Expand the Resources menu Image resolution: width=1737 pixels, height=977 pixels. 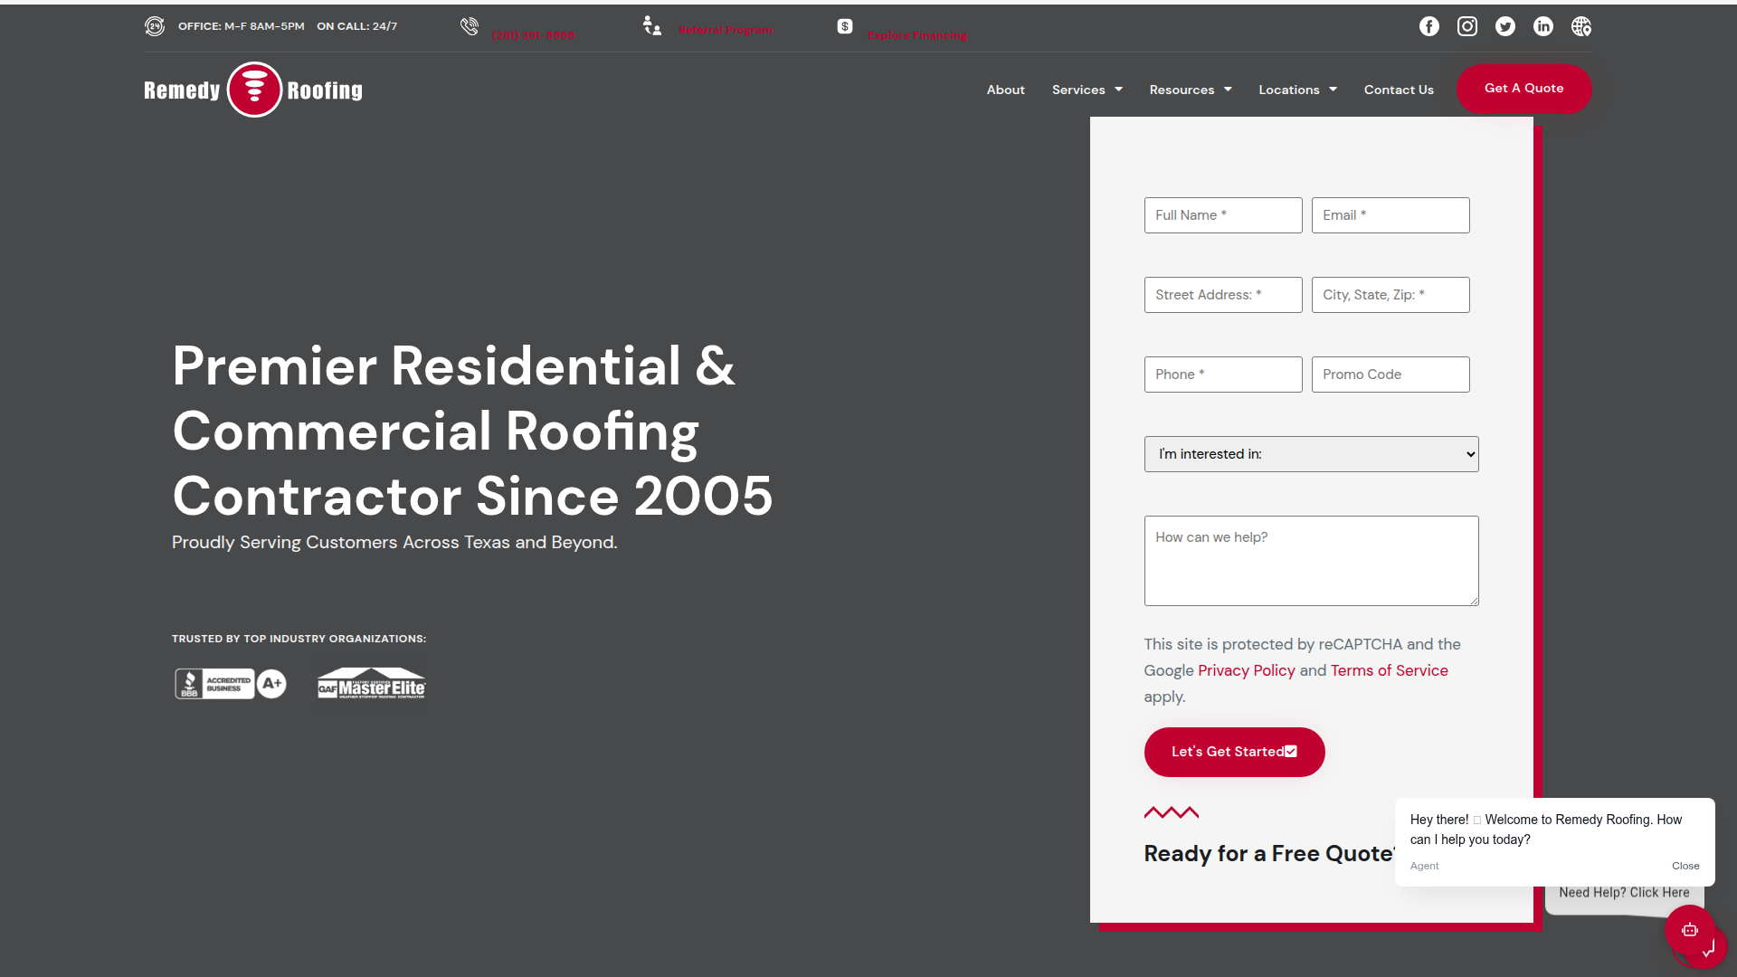[1191, 90]
